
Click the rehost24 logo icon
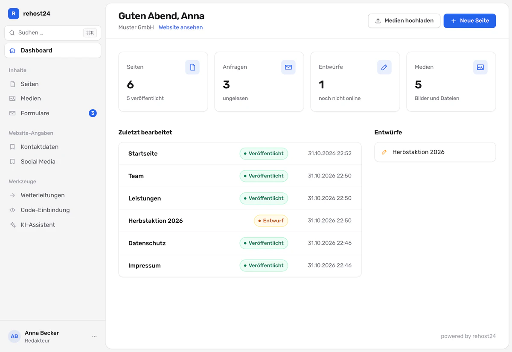(14, 14)
